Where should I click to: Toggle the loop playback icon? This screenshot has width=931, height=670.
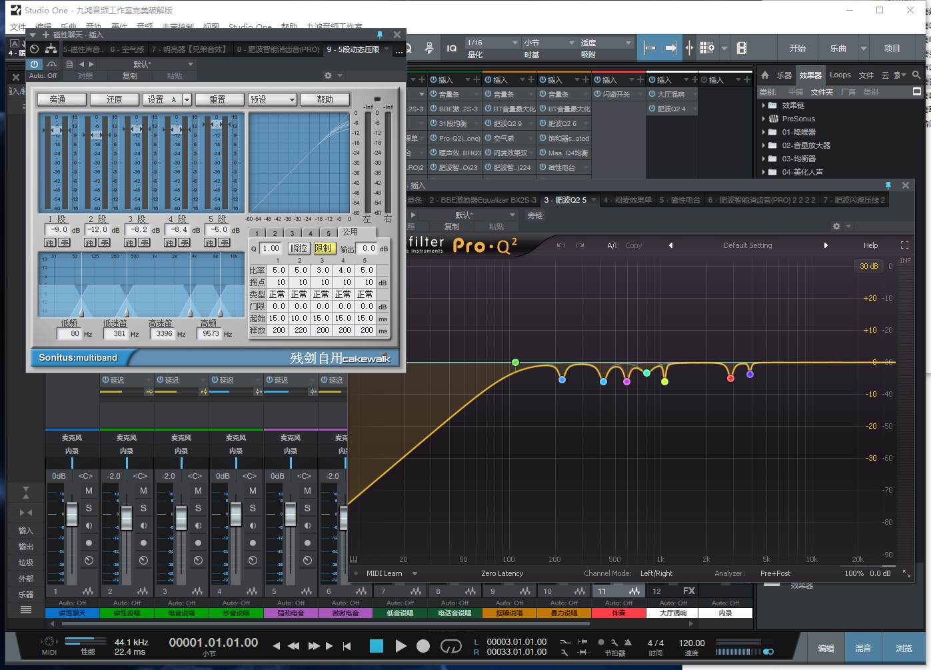[451, 646]
